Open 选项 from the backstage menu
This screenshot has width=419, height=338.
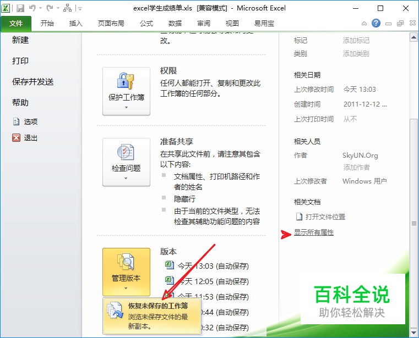coord(25,121)
